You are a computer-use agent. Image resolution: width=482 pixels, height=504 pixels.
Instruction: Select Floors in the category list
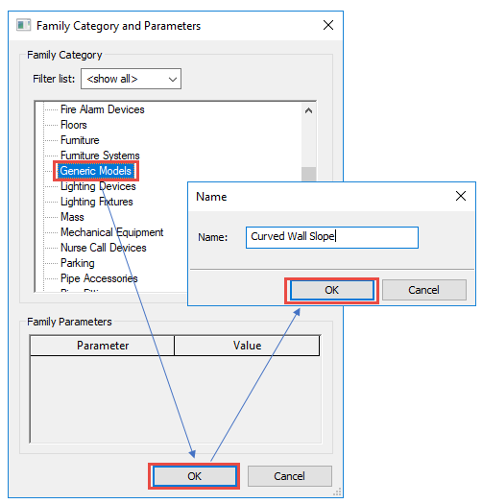pyautogui.click(x=74, y=125)
